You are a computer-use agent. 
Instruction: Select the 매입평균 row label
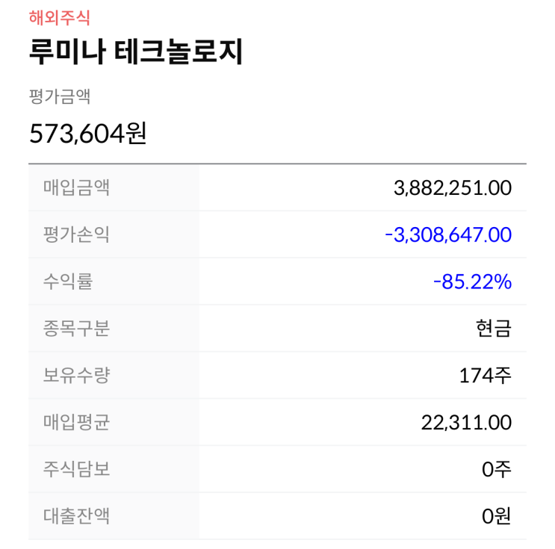pos(76,422)
